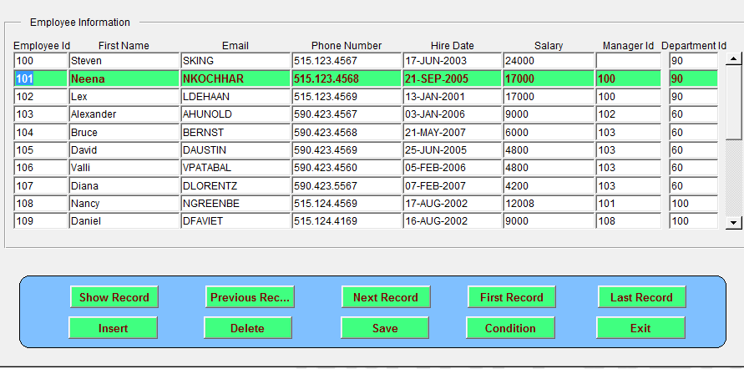Insert a new employee row
This screenshot has height=369, width=744.
(x=113, y=328)
